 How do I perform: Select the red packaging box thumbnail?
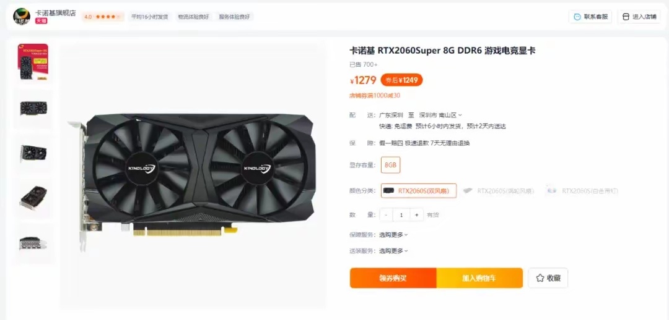(x=33, y=62)
